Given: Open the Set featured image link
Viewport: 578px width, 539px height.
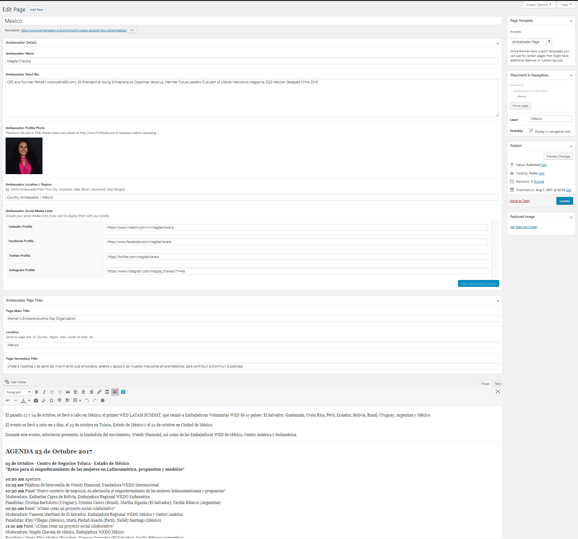Looking at the screenshot, I should point(523,227).
